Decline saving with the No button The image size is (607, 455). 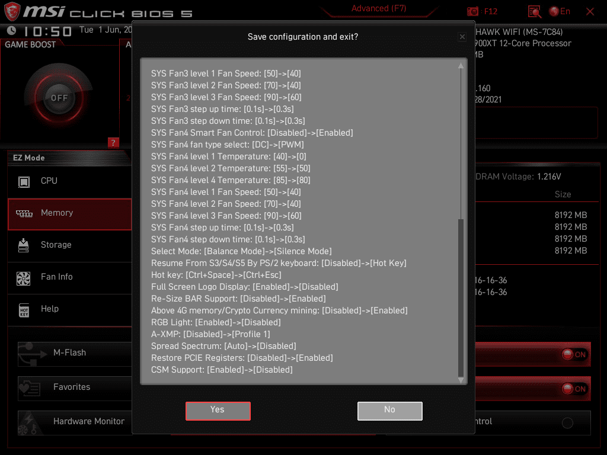coord(390,411)
